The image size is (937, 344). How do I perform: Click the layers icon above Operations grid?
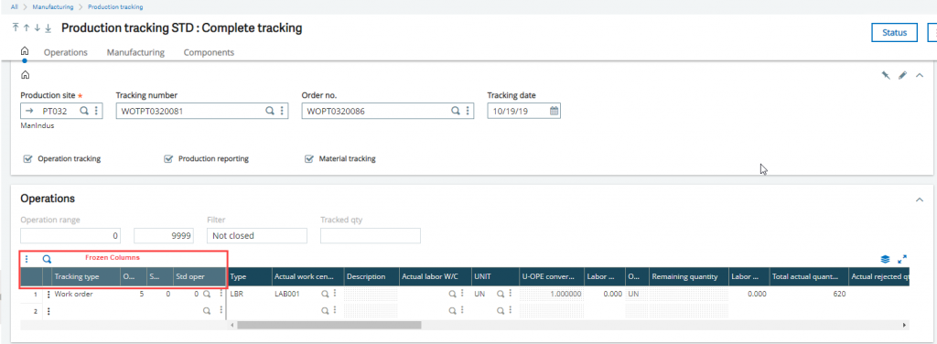click(886, 259)
